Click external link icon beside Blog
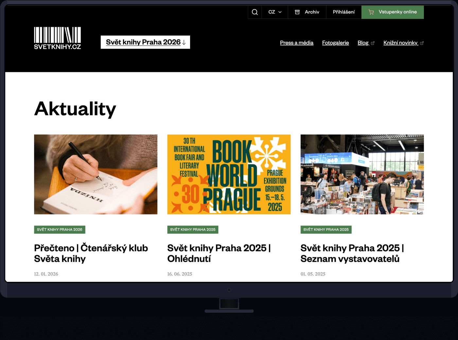The height and width of the screenshot is (340, 458). tap(373, 43)
